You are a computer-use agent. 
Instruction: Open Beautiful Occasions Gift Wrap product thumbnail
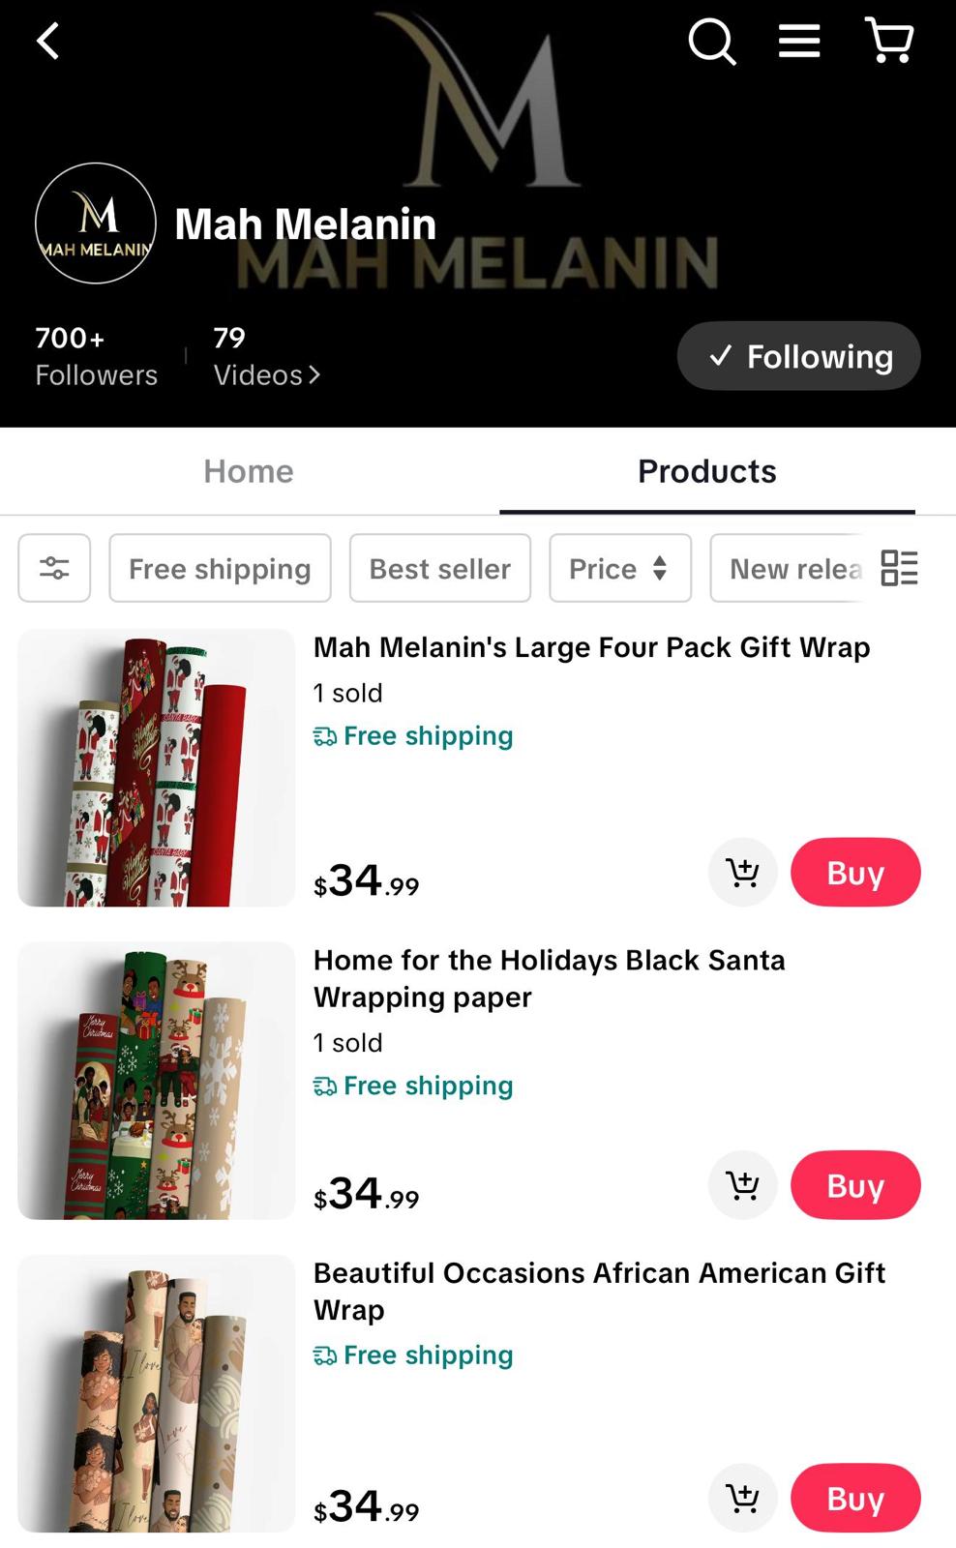click(x=156, y=1393)
